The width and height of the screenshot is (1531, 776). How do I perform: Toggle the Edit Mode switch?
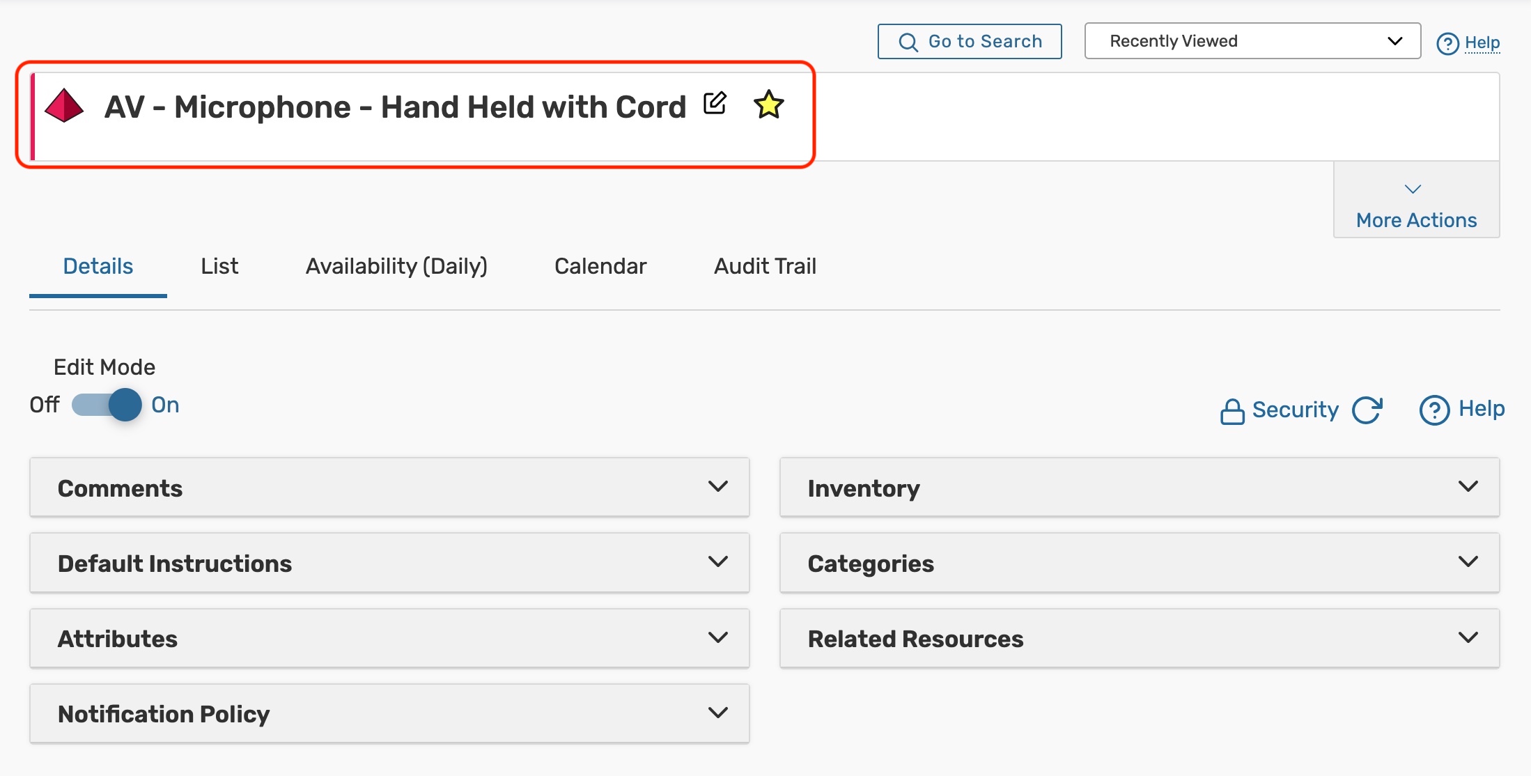tap(107, 405)
